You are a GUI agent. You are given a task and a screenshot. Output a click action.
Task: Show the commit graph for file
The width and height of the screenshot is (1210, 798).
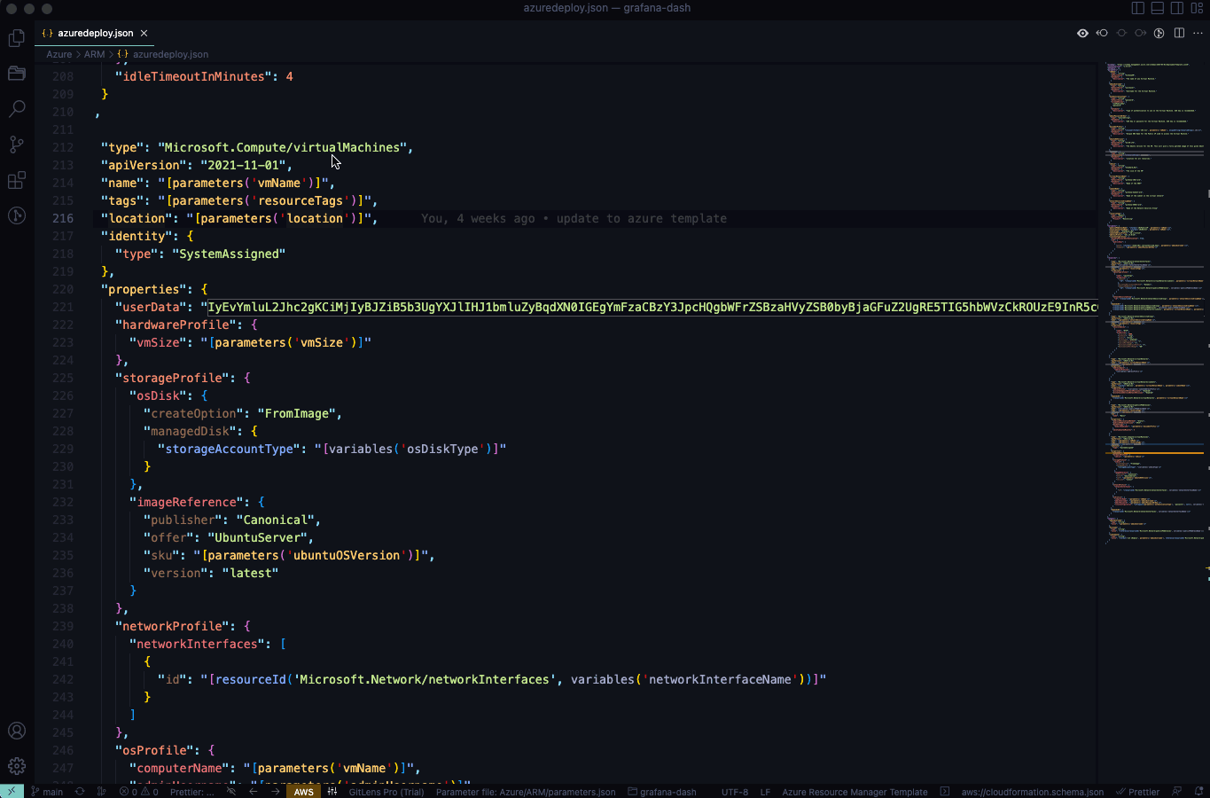[1159, 33]
